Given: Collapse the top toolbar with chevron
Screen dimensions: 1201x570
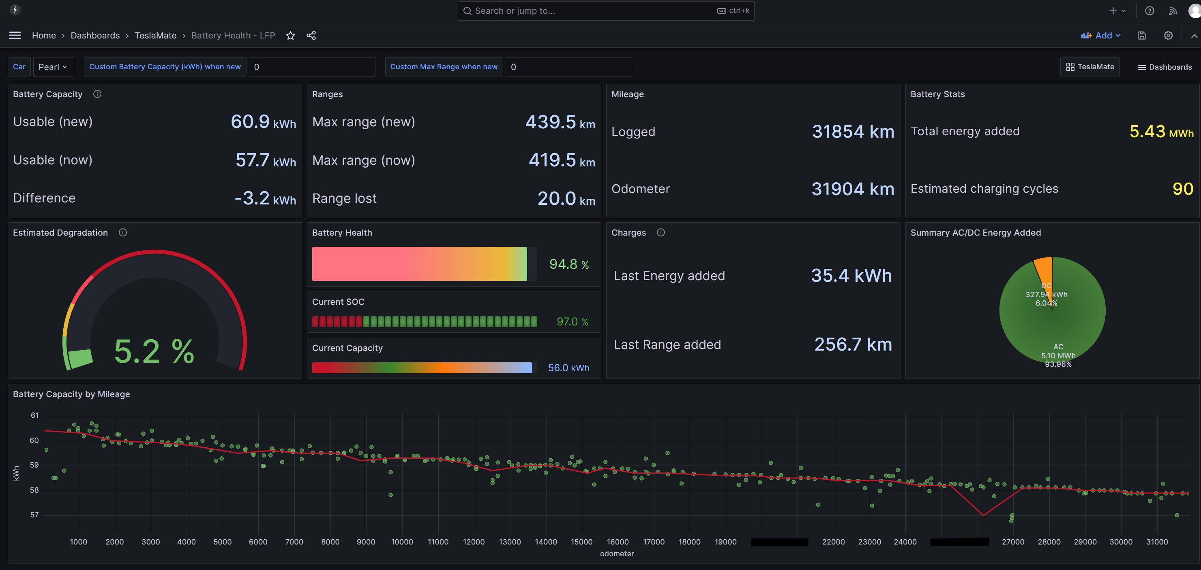Looking at the screenshot, I should pos(1194,35).
